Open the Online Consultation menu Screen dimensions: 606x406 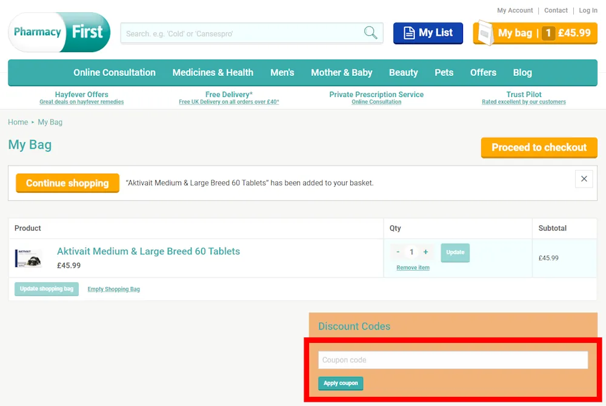(115, 72)
